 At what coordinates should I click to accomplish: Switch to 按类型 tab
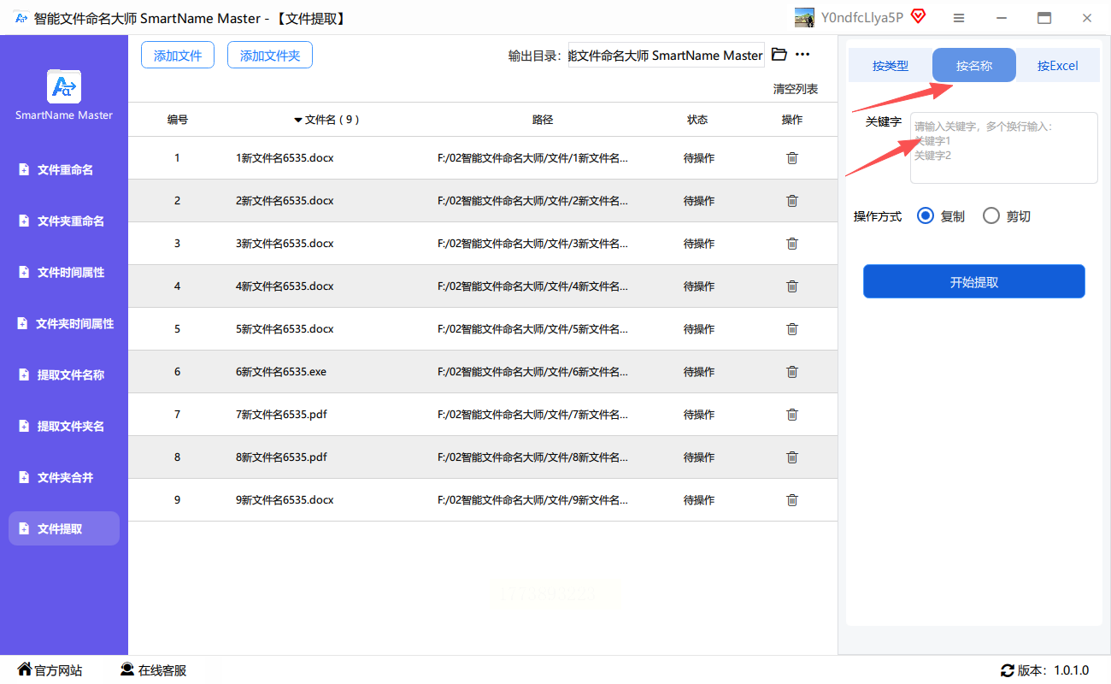pyautogui.click(x=891, y=66)
